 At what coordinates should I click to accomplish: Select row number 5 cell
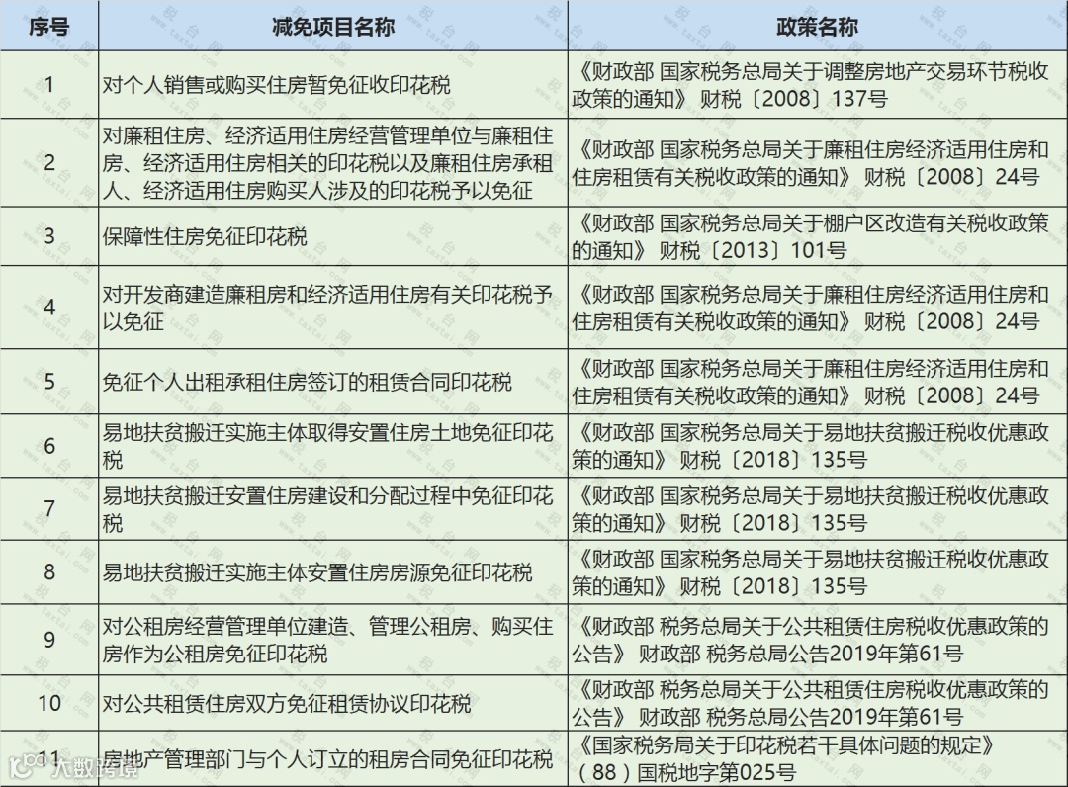(49, 382)
